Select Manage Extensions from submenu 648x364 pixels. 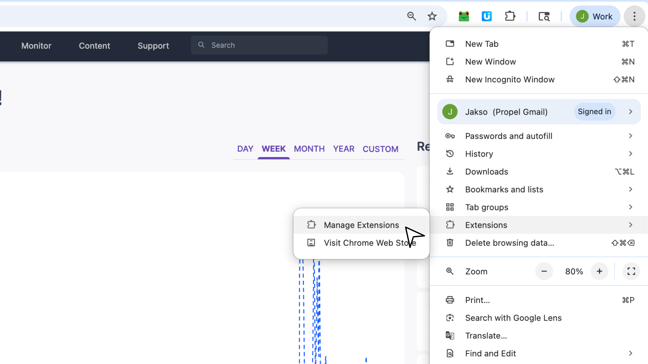pyautogui.click(x=361, y=225)
